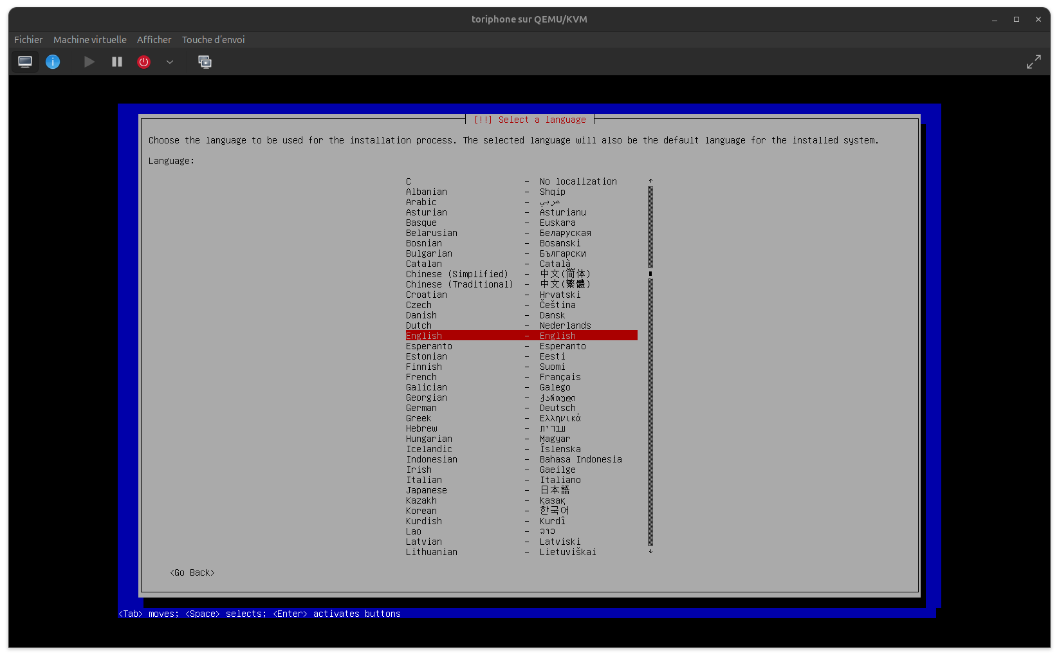Viewport: 1059px width, 658px height.
Task: Click the language list scrollbar track
Action: 650,412
